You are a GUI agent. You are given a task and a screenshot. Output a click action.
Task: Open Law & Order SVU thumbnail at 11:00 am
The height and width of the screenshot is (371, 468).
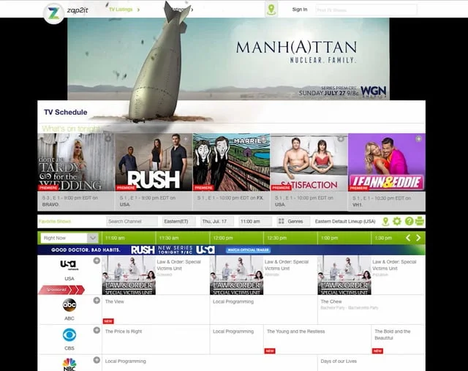tap(129, 275)
